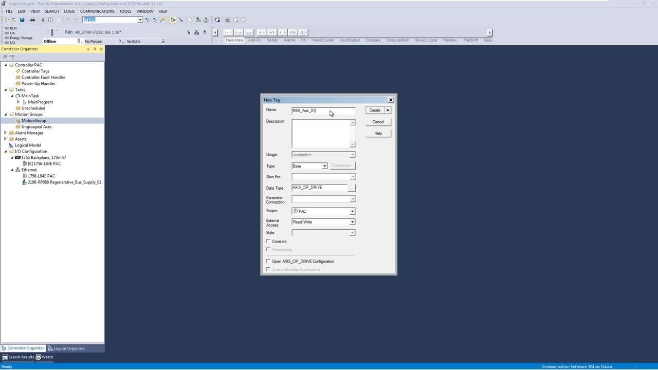Select the Safety instruction tab
This screenshot has width=658, height=370.
coord(272,40)
